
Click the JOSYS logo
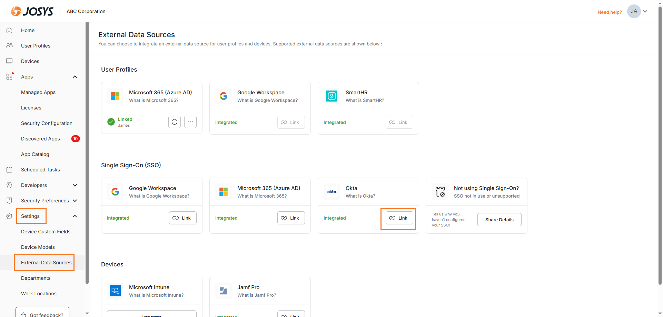32,11
